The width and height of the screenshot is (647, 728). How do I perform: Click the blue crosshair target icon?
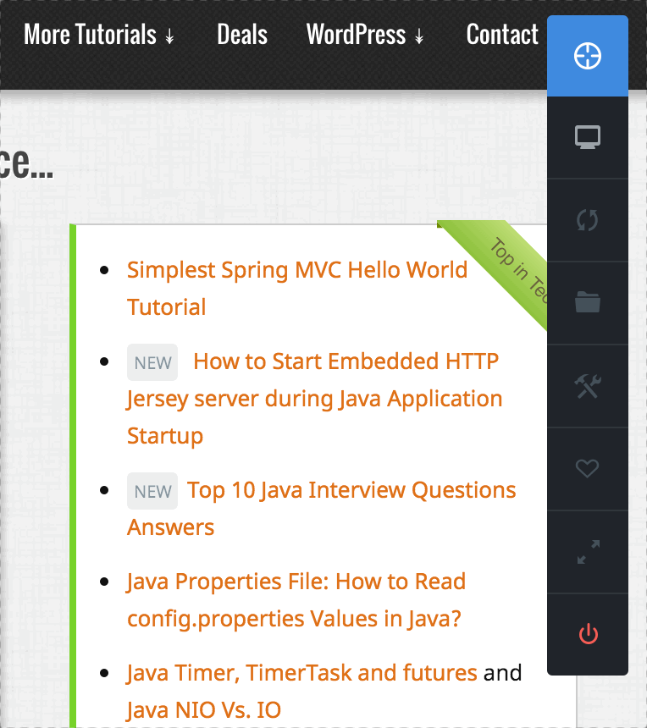587,56
